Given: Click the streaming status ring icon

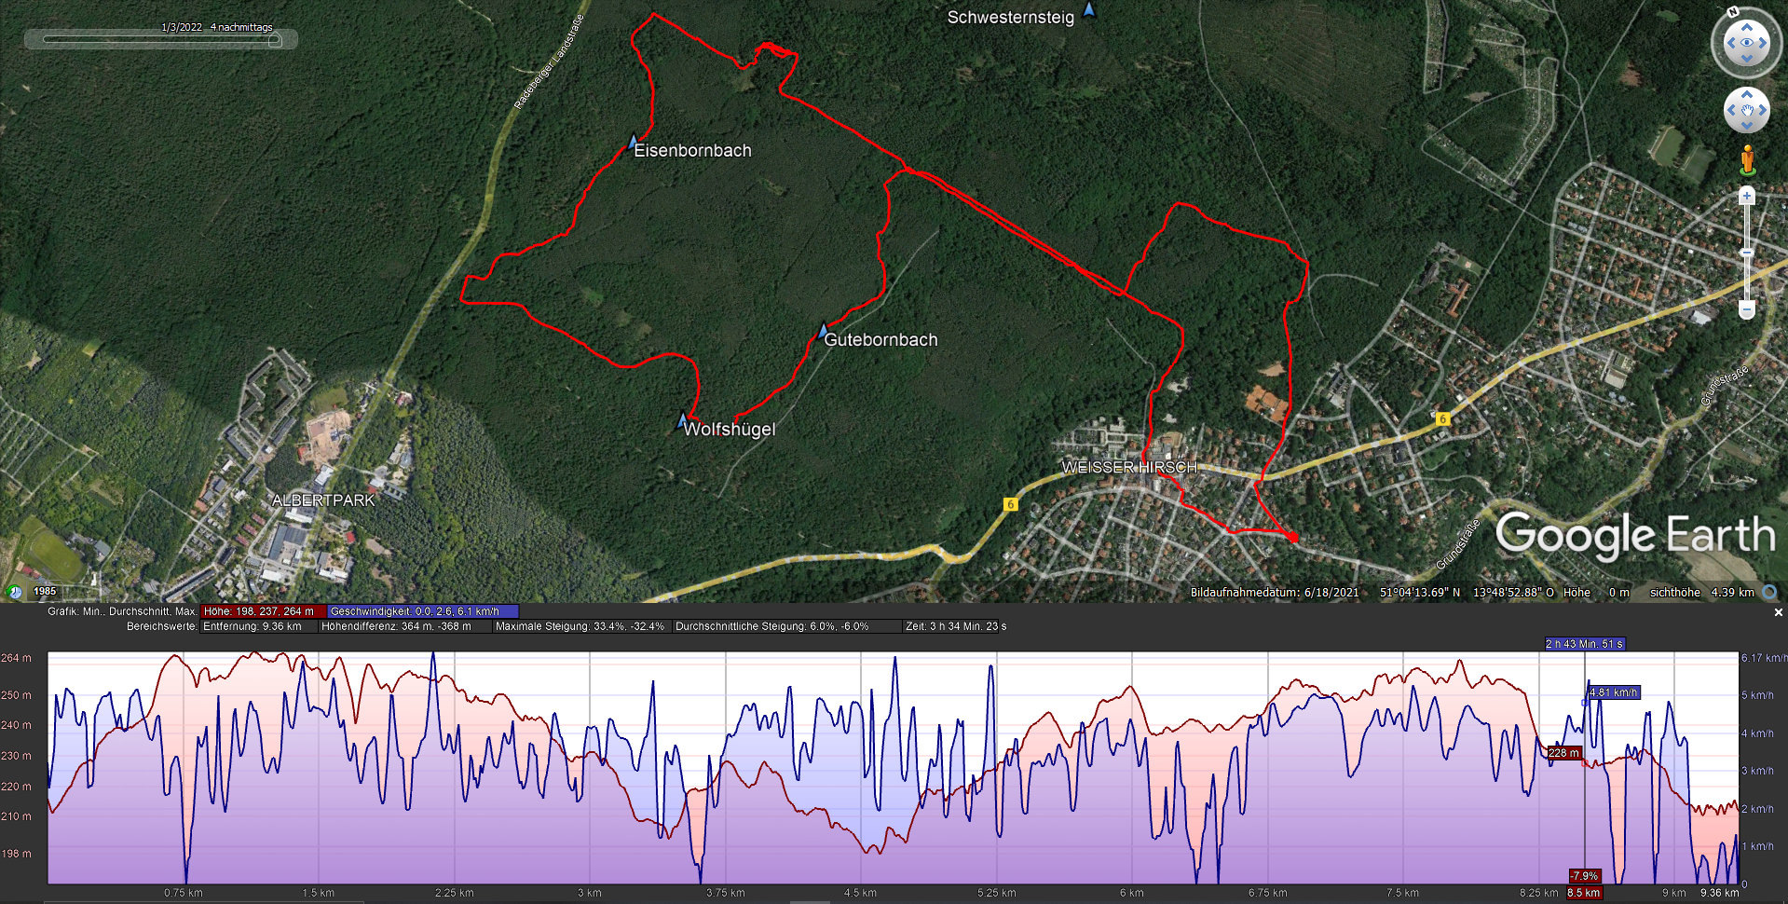Looking at the screenshot, I should pos(1769,592).
